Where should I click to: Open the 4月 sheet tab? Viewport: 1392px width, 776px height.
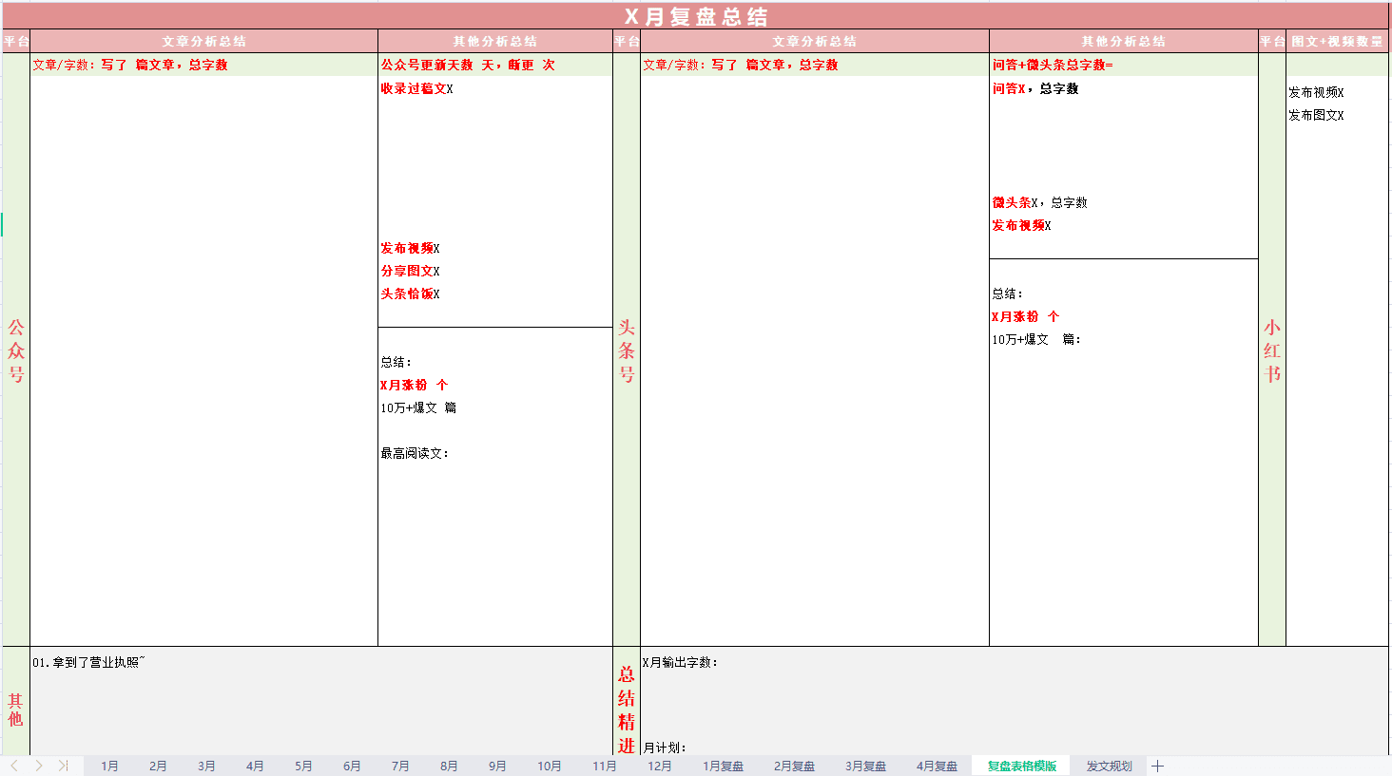click(255, 766)
